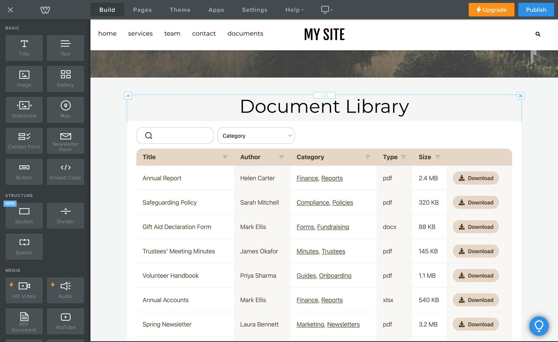Image resolution: width=558 pixels, height=342 pixels.
Task: Click the orange Upgrade button
Action: [491, 10]
